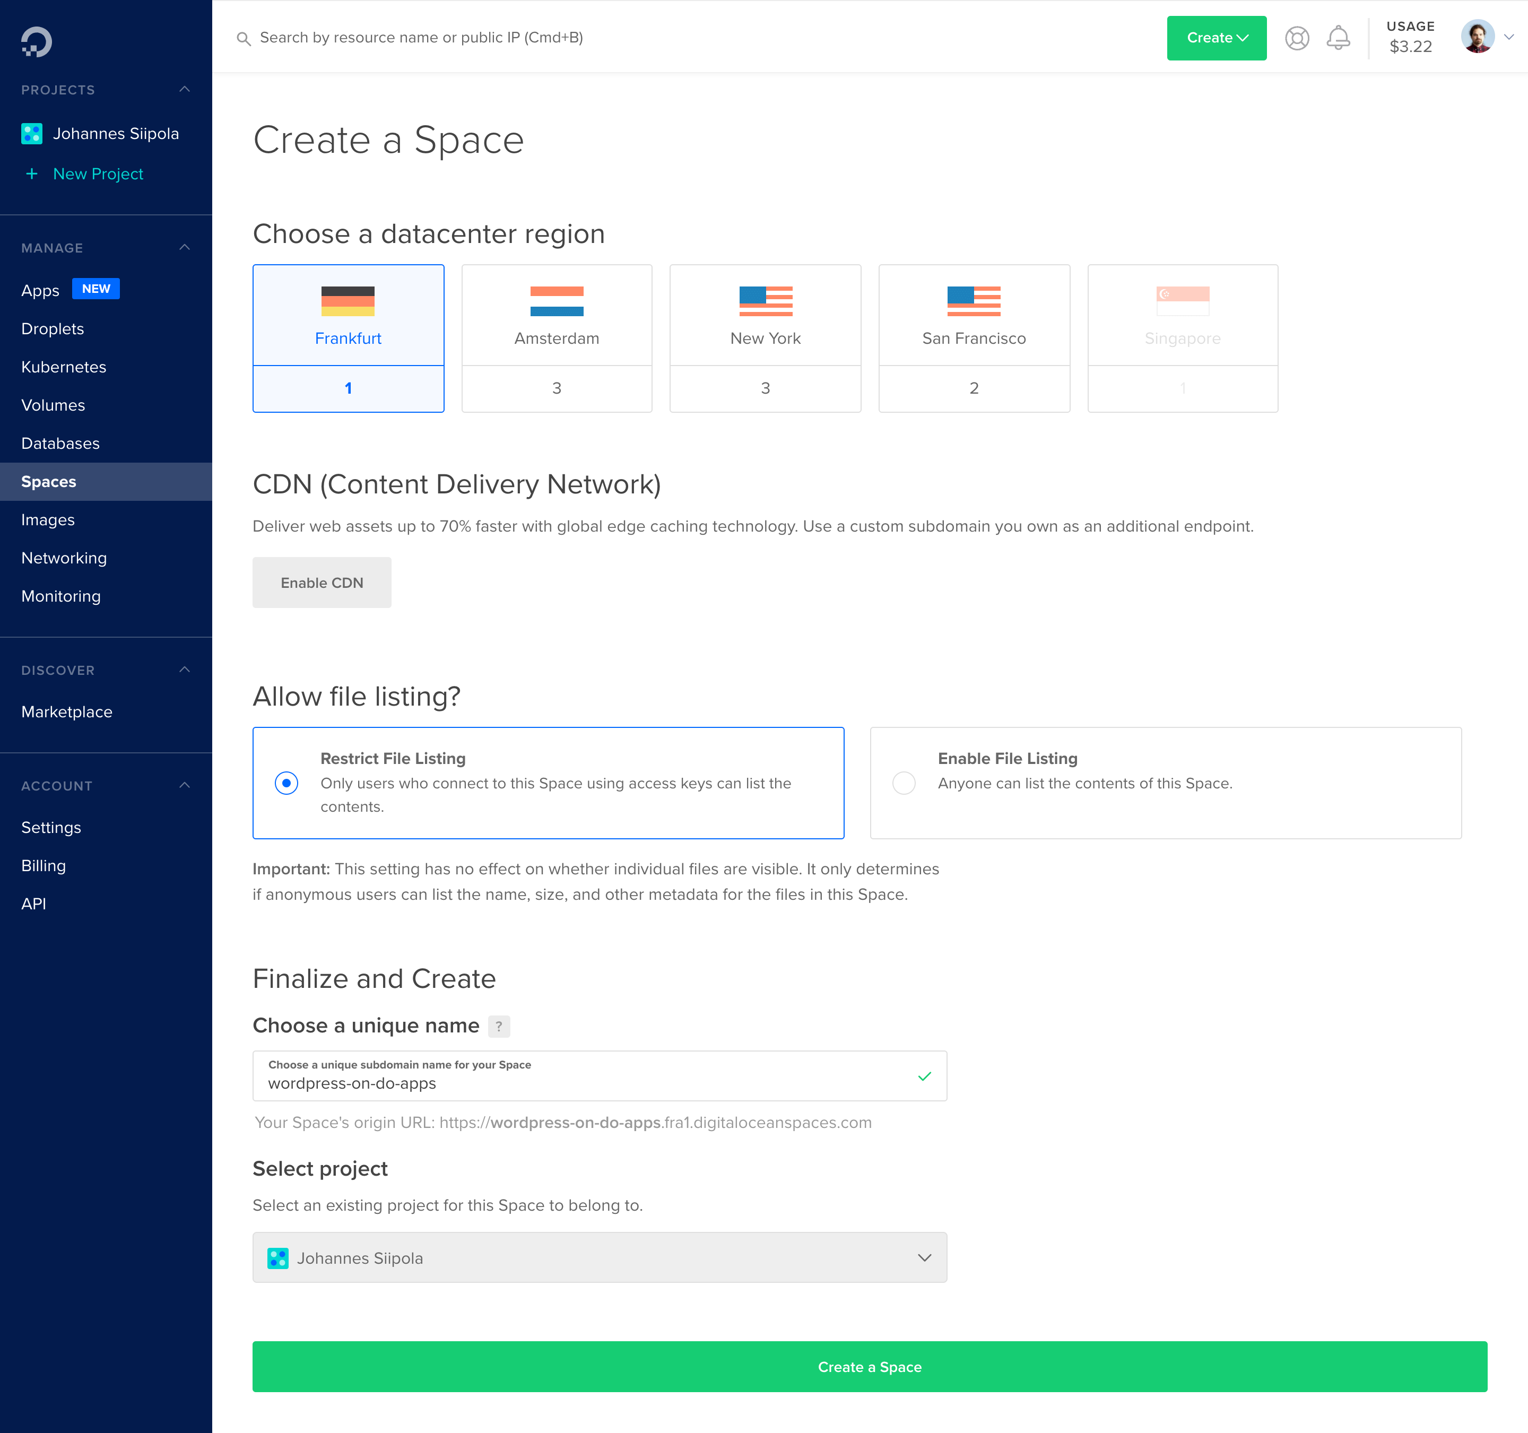Expand the green Create dropdown
This screenshot has width=1528, height=1433.
point(1216,38)
